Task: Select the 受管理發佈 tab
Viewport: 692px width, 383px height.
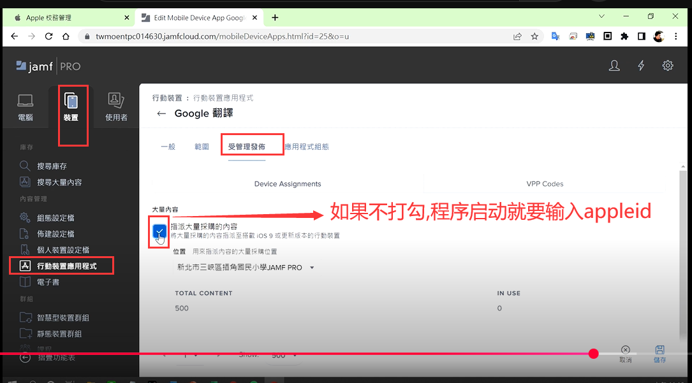Action: (247, 147)
